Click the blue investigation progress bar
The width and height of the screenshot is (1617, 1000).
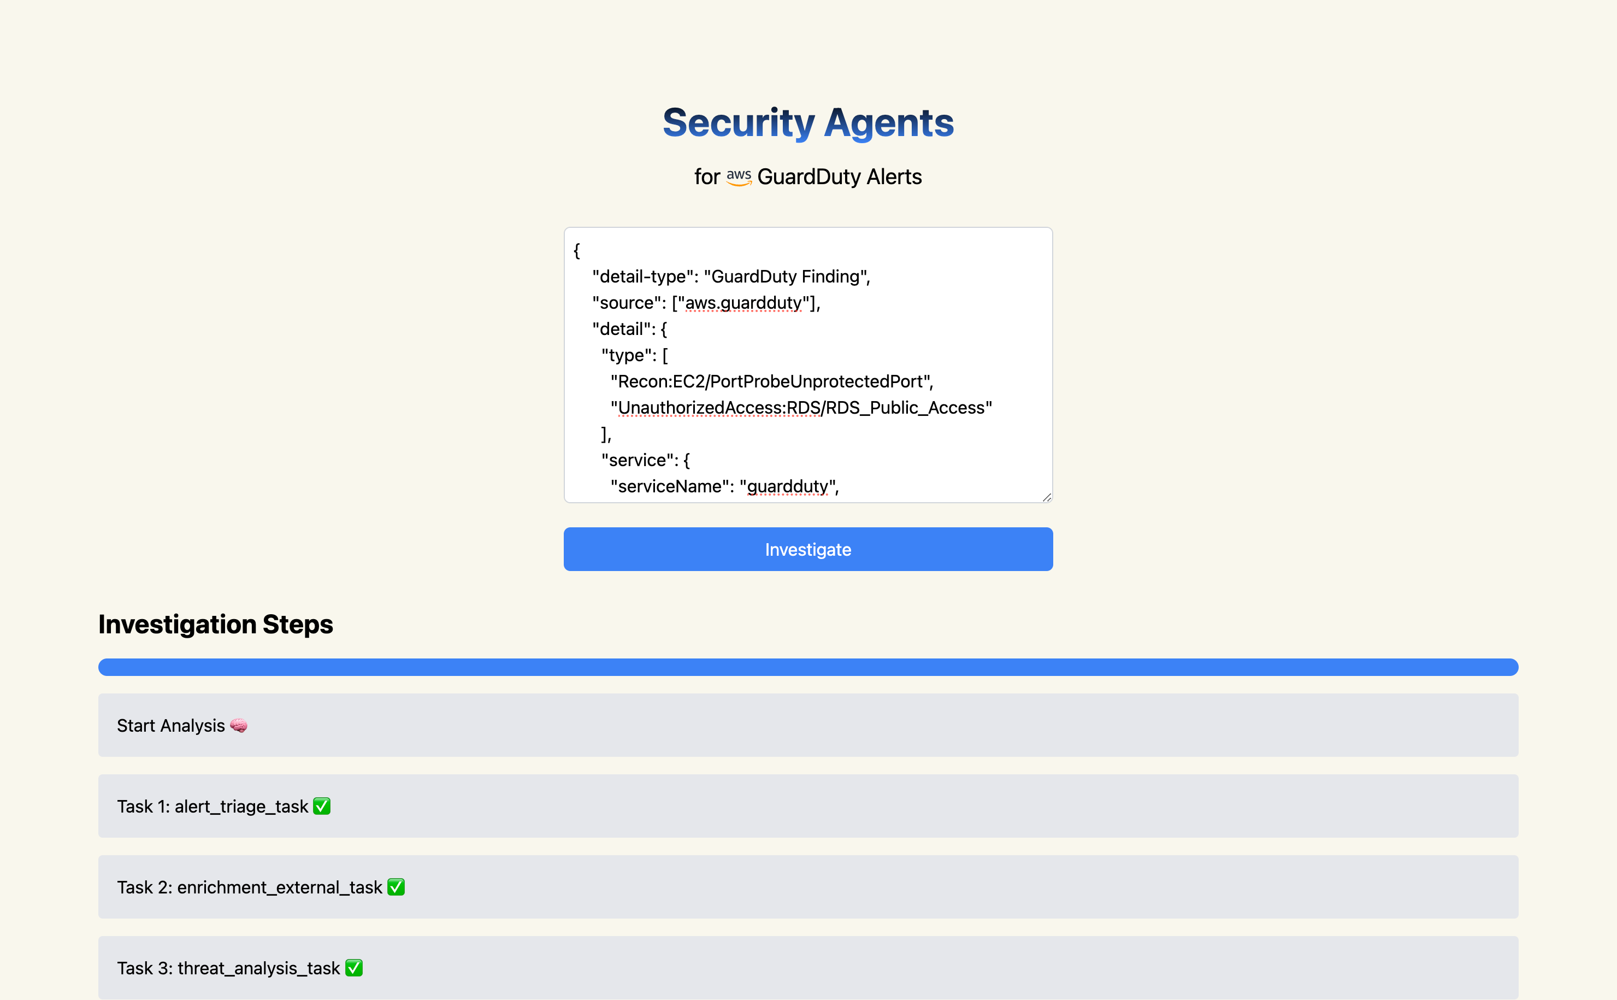coord(808,667)
